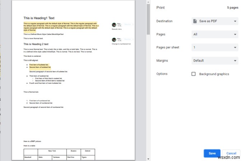Click the 'Here is a BMP picture:' line
This screenshot has width=244, height=161.
point(32,141)
